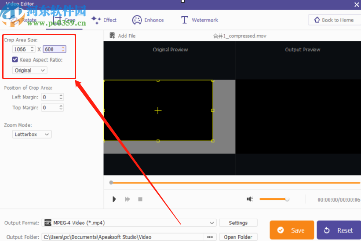
Task: Click the top-middle crop handle
Action: click(158, 80)
